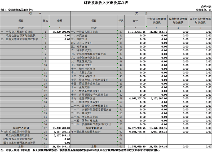Viewport: 212px width, 152px height.
Task: Select the 本年收入合计 cell
Action: click(x=21, y=128)
